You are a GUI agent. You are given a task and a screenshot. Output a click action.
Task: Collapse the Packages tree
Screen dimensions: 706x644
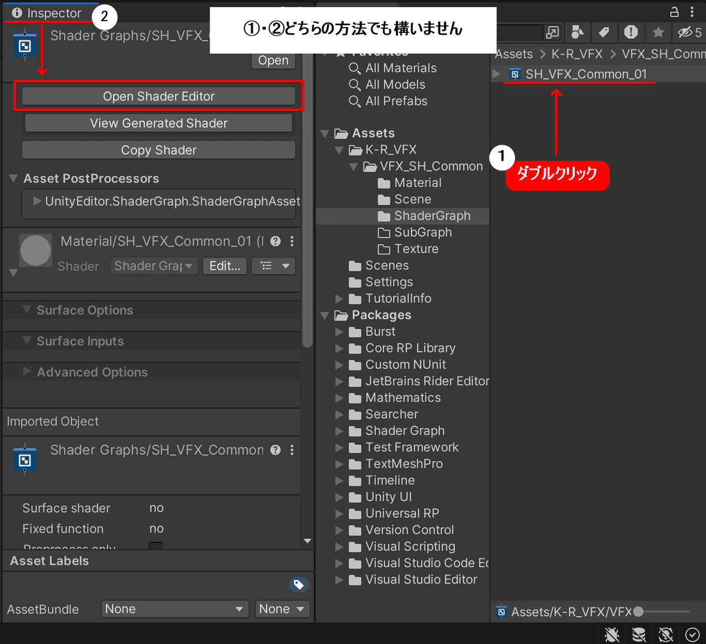(324, 315)
